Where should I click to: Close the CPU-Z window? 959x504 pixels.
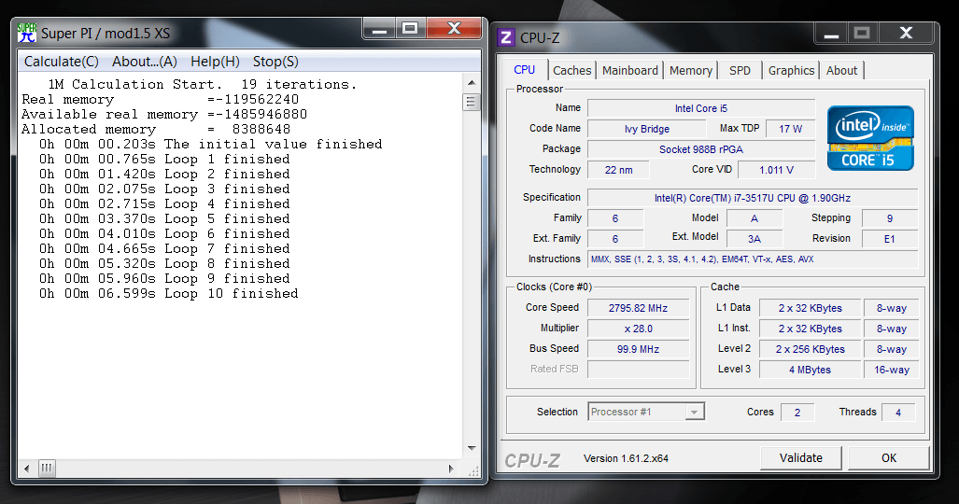coord(906,33)
